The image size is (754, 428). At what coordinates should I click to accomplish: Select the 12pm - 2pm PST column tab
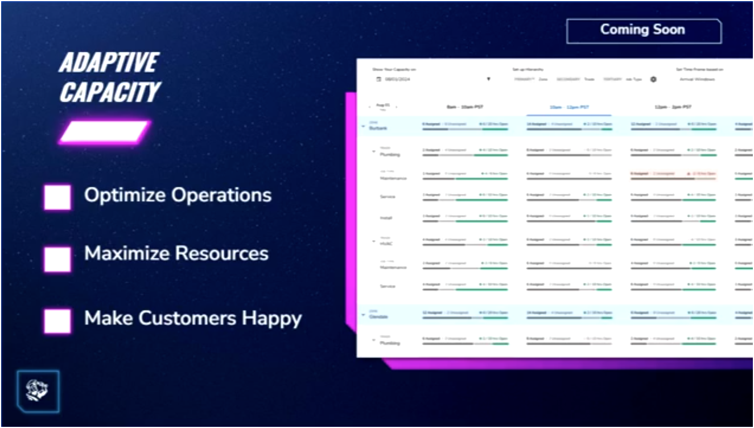(x=673, y=107)
